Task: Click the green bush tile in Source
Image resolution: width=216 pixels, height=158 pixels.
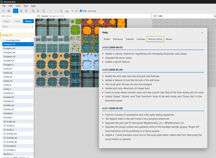Action: point(75,30)
